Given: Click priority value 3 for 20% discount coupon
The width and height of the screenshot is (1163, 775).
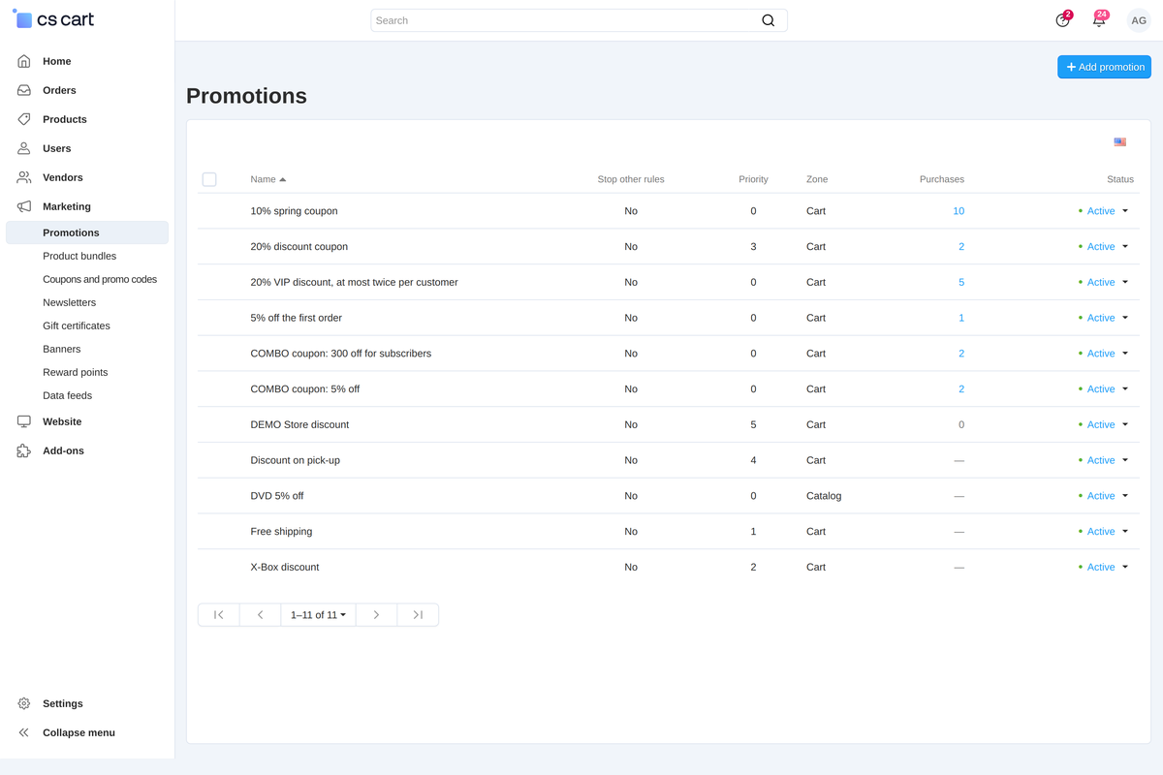Looking at the screenshot, I should pyautogui.click(x=753, y=247).
